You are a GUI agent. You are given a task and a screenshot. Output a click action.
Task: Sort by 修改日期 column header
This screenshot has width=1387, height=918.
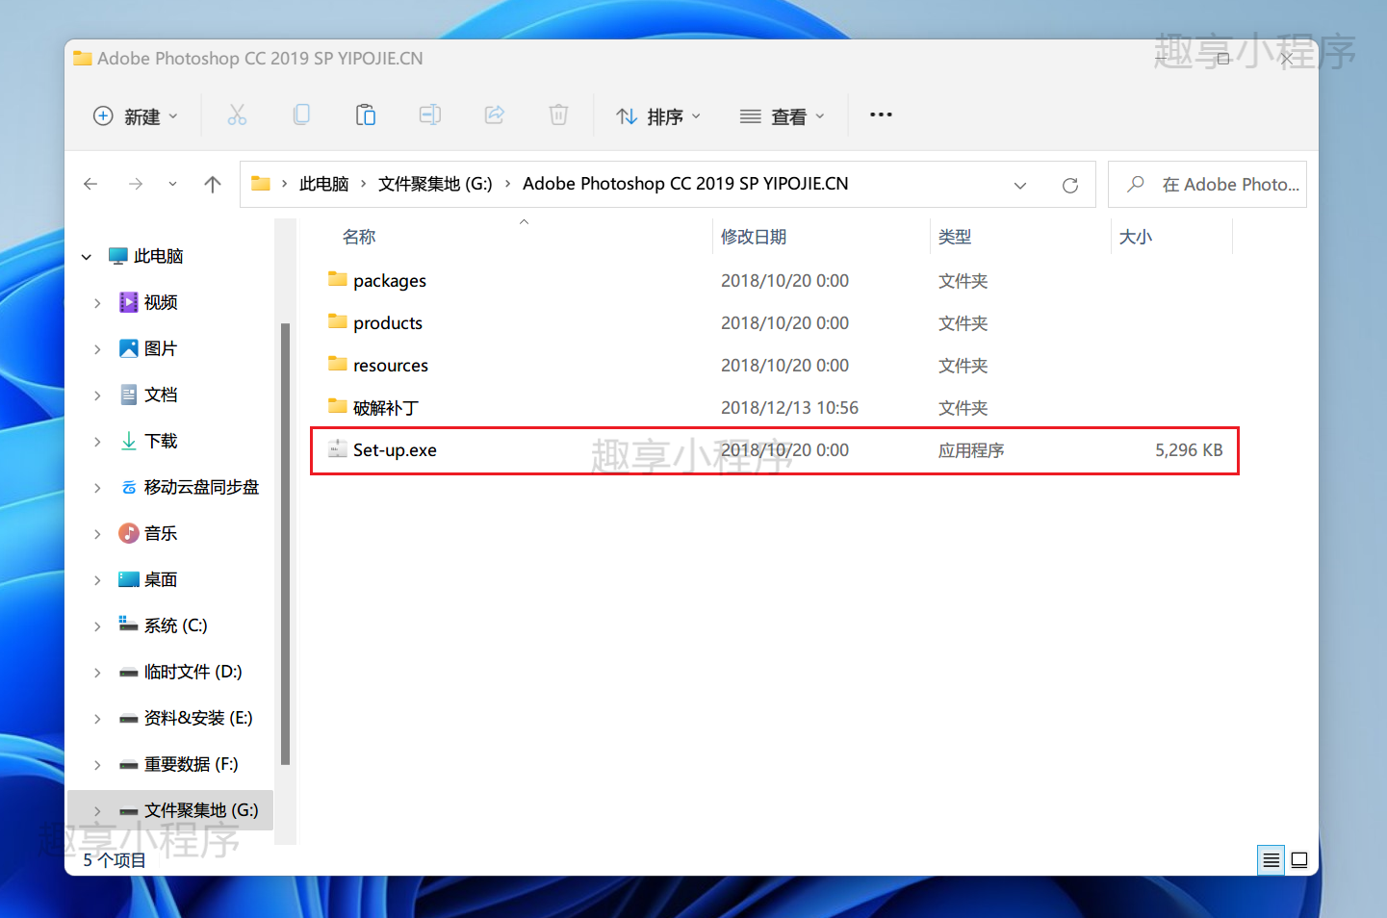(754, 237)
